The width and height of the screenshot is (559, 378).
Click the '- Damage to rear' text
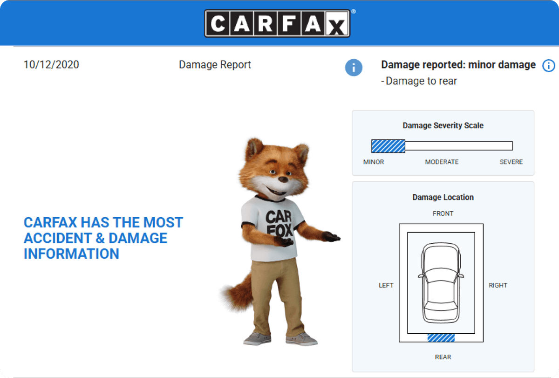pos(419,81)
